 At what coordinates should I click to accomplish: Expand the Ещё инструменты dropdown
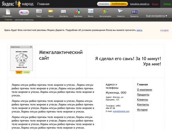click(x=157, y=16)
